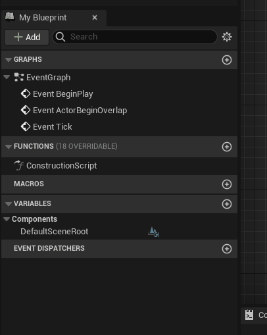Click the Add button

[x=27, y=37]
